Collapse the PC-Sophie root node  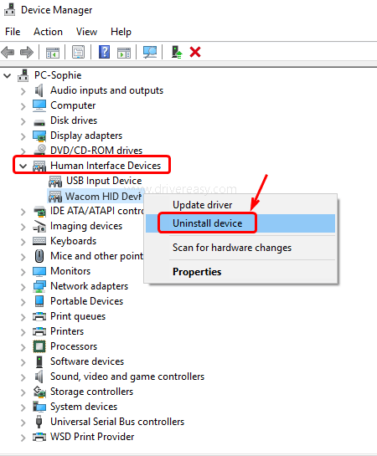point(8,76)
